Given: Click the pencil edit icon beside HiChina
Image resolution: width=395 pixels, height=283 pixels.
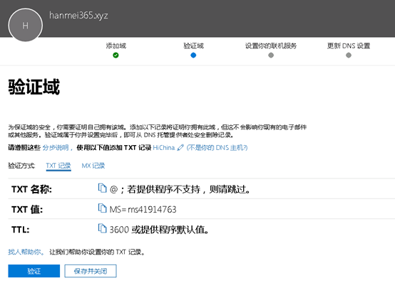Looking at the screenshot, I should (180, 147).
